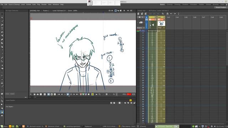The width and height of the screenshot is (228, 128).
Task: Toggle camera stand visibility of second column
Action: (164, 20)
